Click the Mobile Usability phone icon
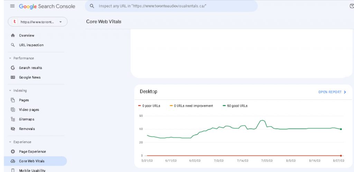354x172 pixels. pyautogui.click(x=13, y=170)
